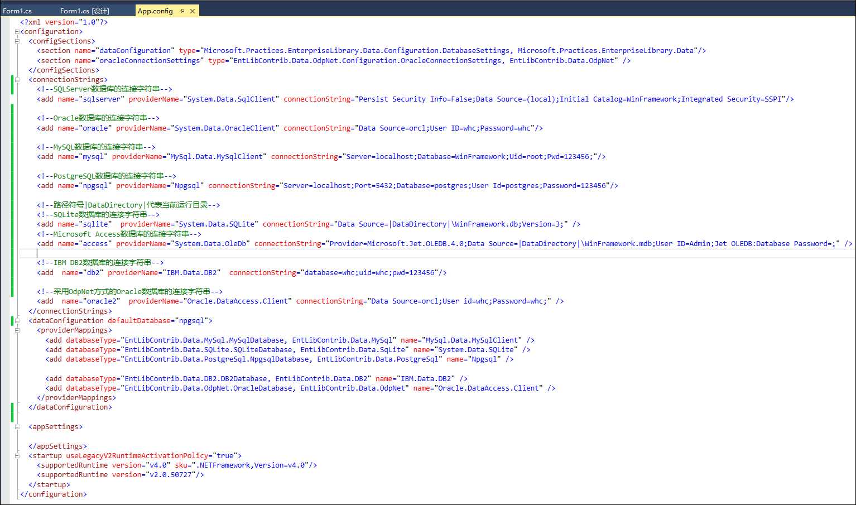Click the SQLite数据库的连接字符串 comment
This screenshot has width=856, height=505.
point(98,215)
